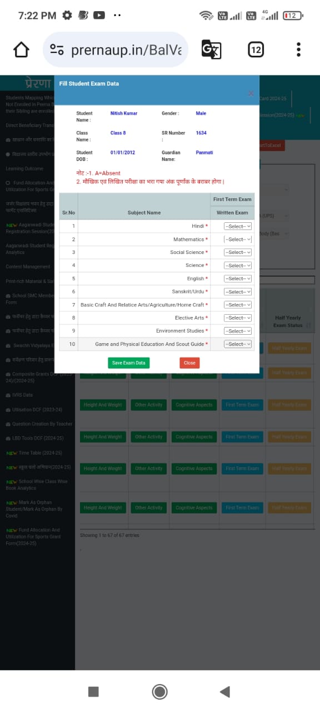Open the Hindi written exam dropdown
320x713 pixels.
click(238, 226)
